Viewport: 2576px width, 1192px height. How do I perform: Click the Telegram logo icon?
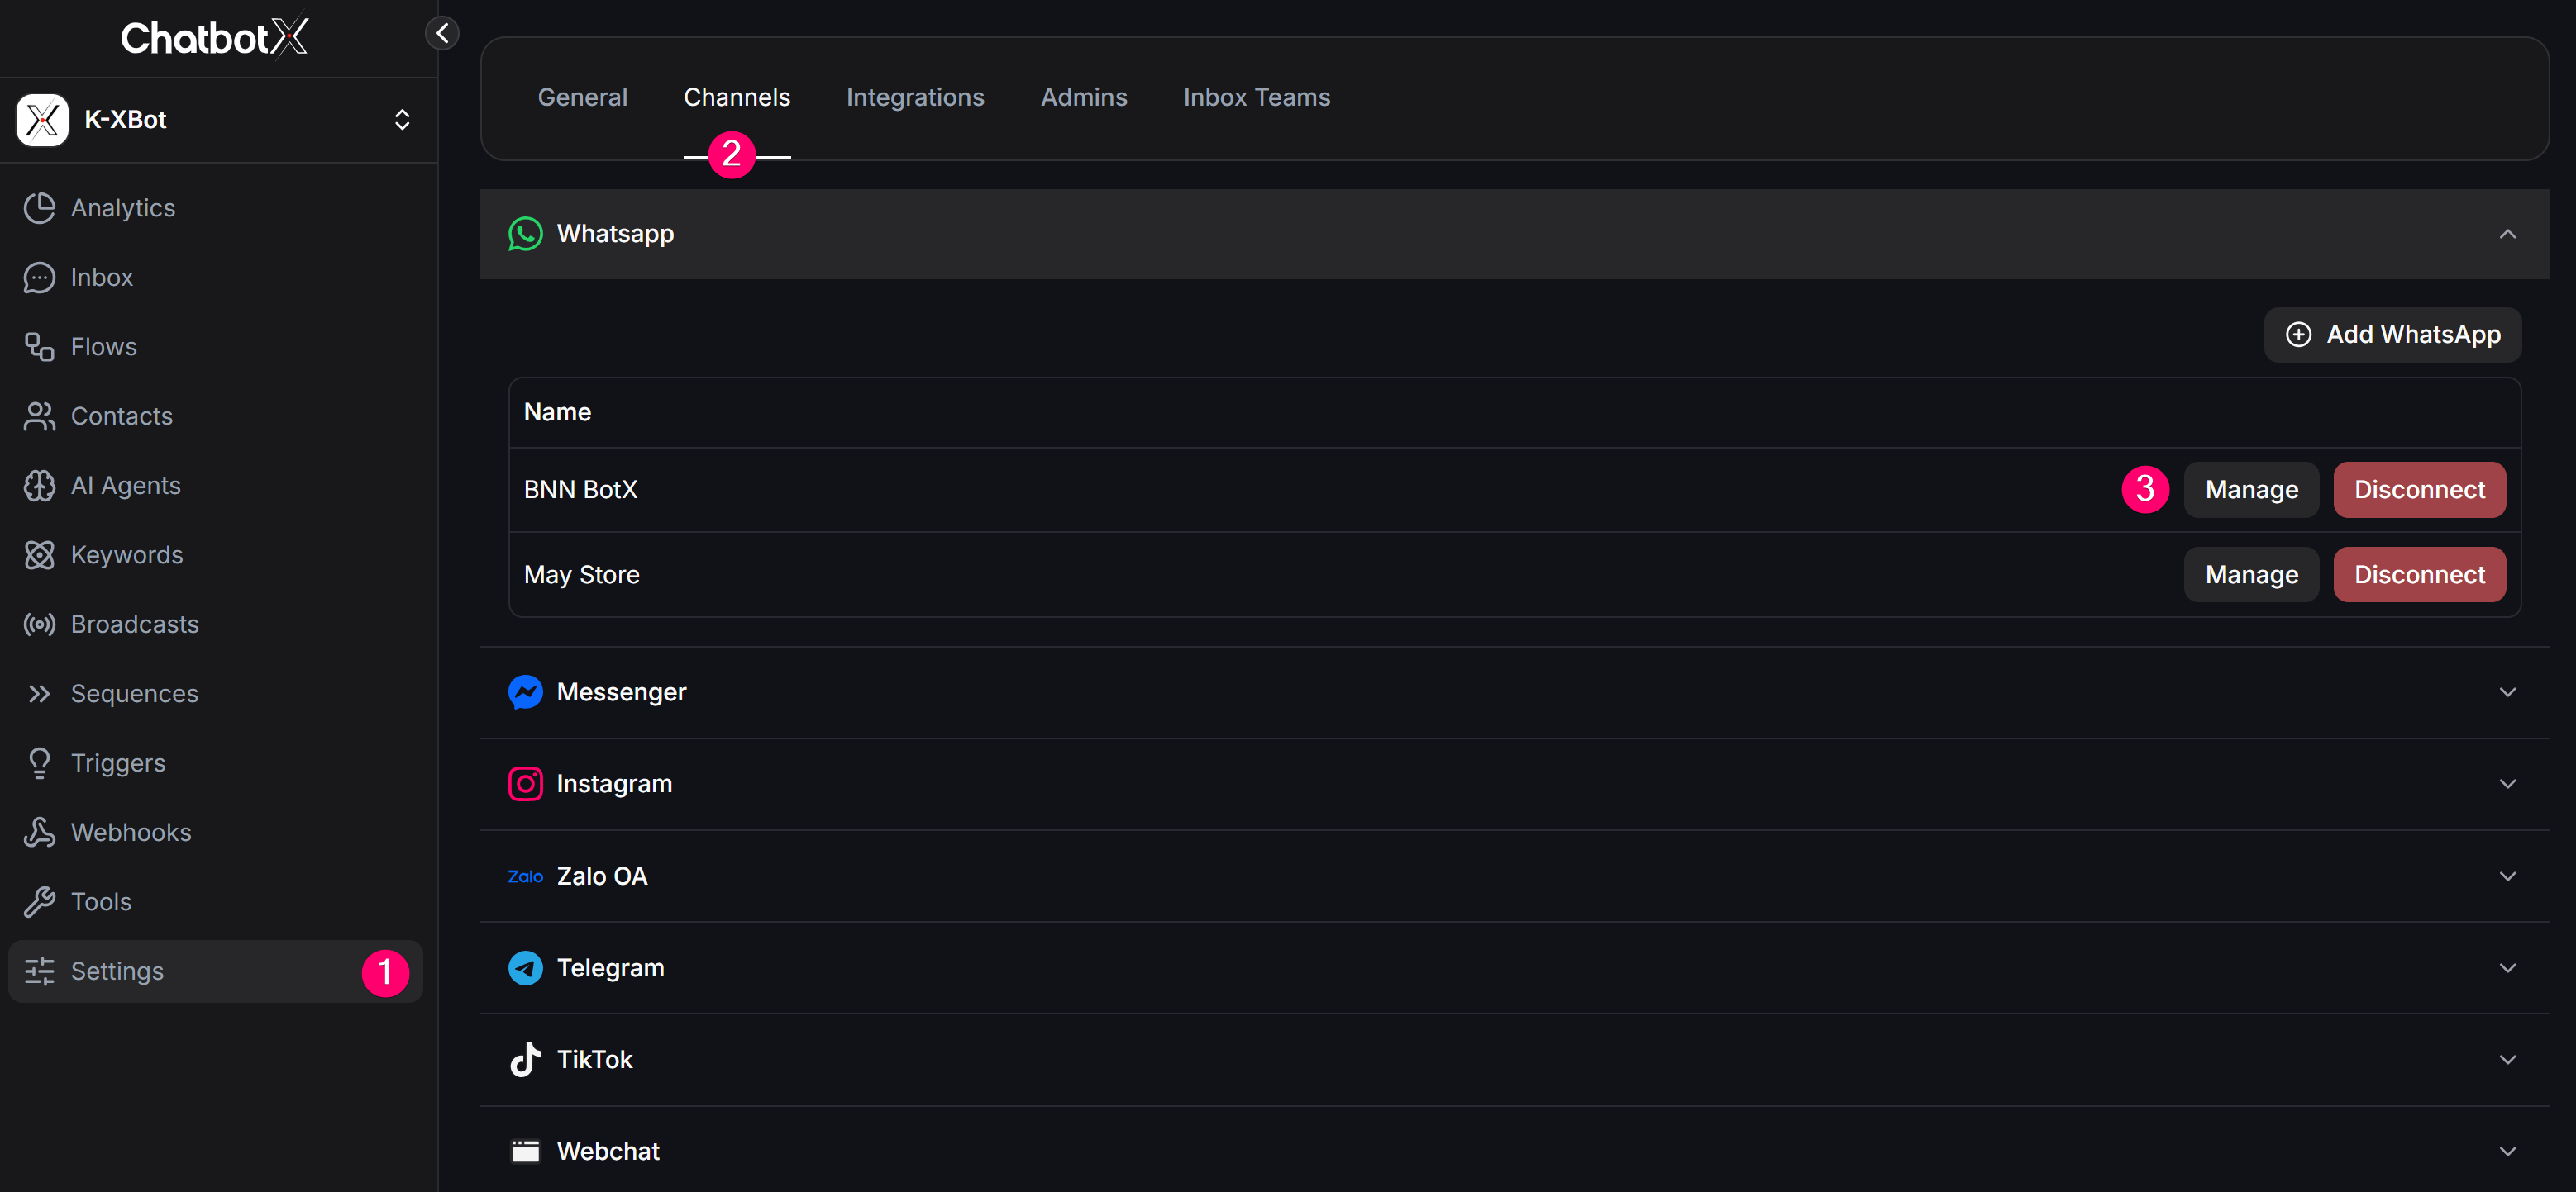click(x=525, y=968)
